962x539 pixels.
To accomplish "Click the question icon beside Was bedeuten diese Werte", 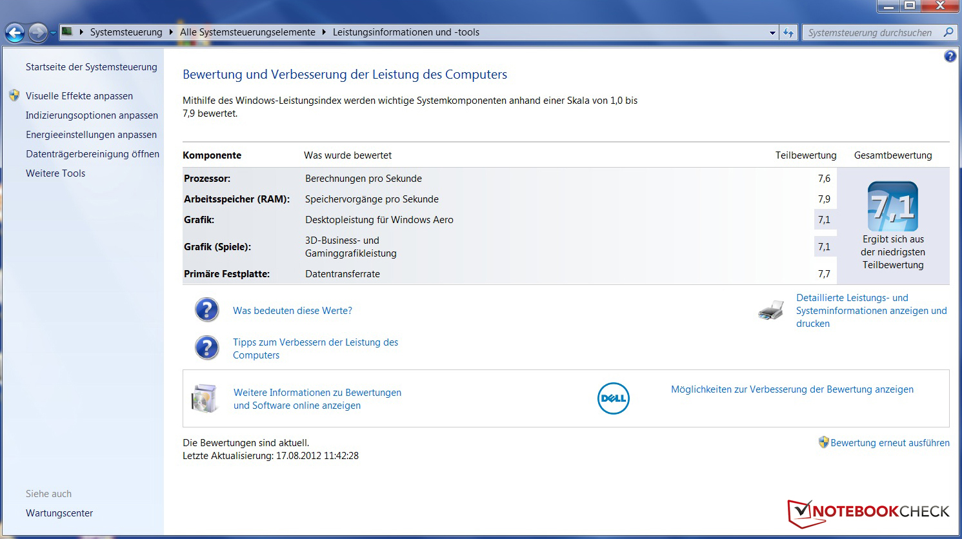I will 207,310.
